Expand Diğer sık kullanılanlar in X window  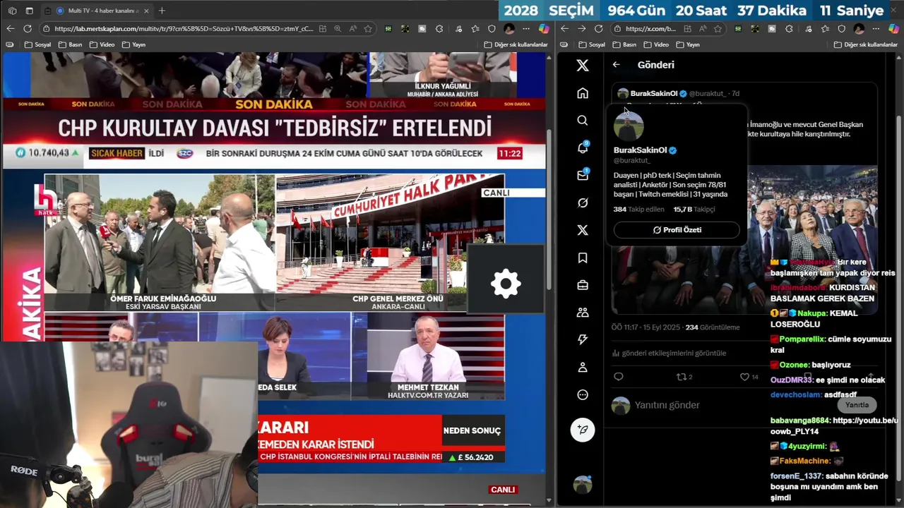(x=866, y=44)
